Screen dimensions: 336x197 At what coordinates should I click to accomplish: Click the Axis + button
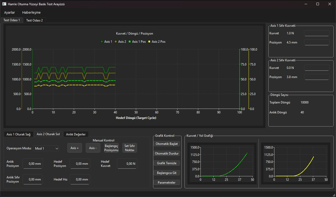[x=75, y=148]
